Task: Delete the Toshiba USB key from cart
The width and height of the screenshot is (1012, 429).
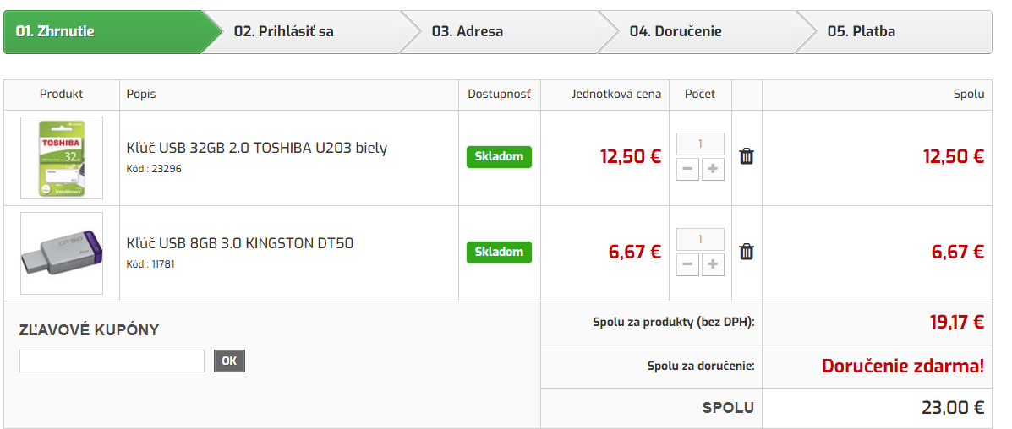Action: 746,157
